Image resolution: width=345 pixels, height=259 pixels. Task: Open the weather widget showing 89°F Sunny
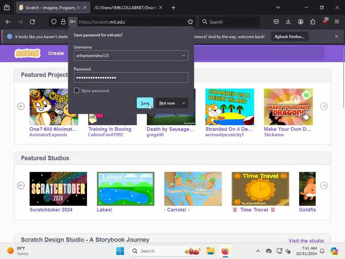pos(18,251)
